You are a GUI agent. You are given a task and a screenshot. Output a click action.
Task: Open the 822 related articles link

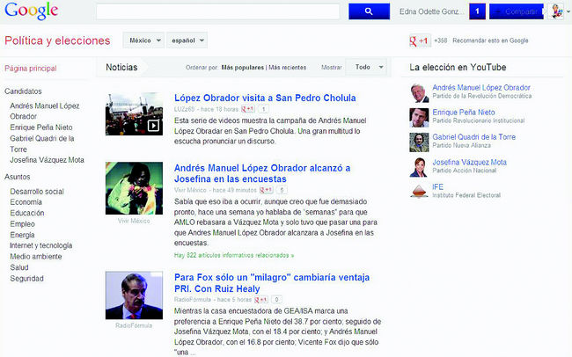point(234,255)
